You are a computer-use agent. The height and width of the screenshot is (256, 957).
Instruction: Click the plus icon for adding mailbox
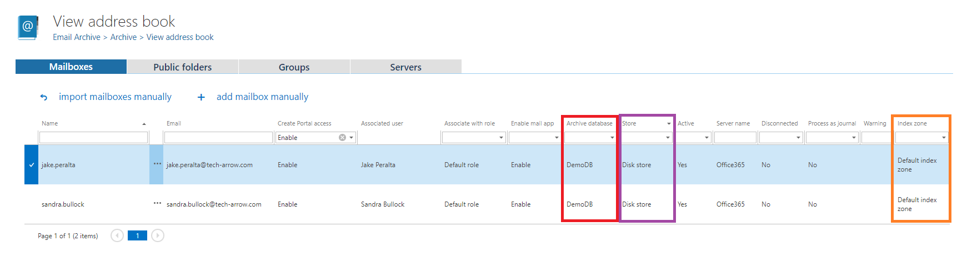pos(201,97)
